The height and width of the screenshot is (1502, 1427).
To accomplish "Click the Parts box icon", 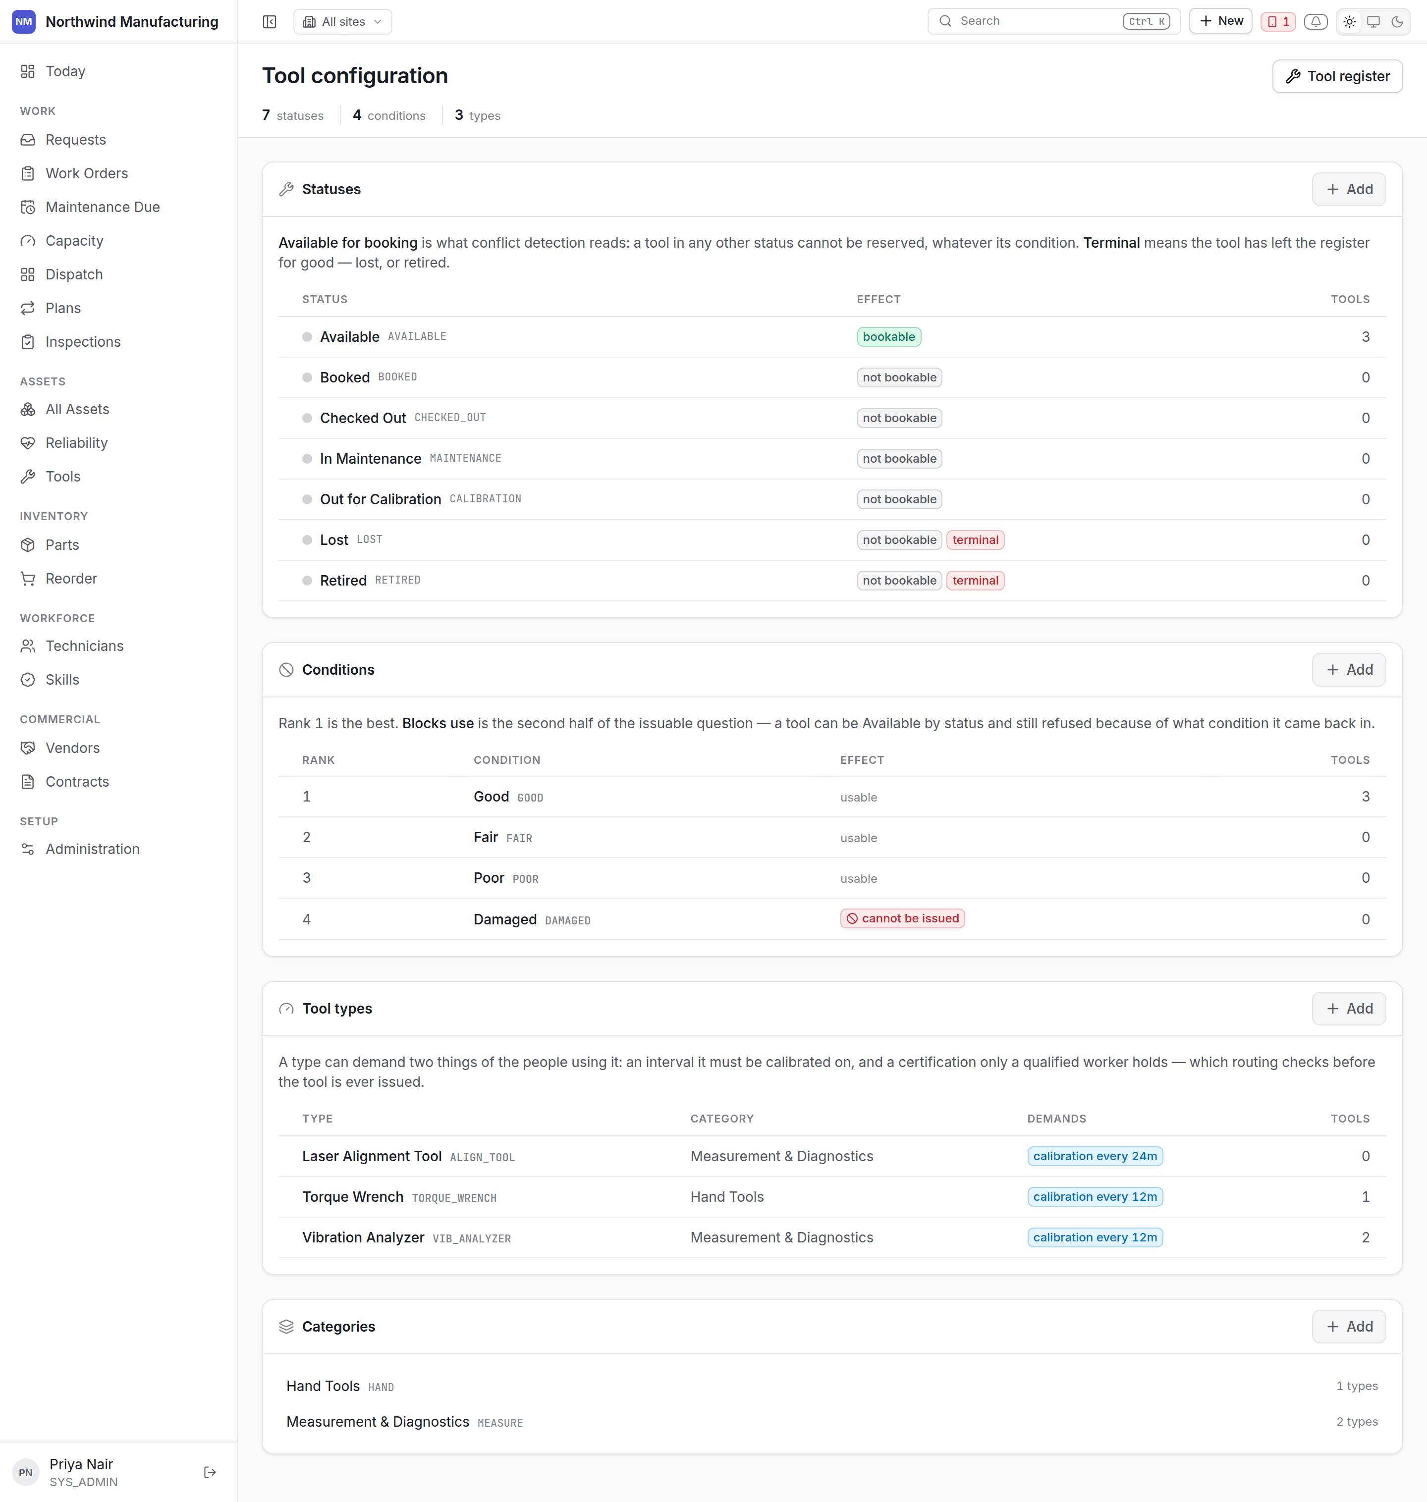I will point(28,545).
